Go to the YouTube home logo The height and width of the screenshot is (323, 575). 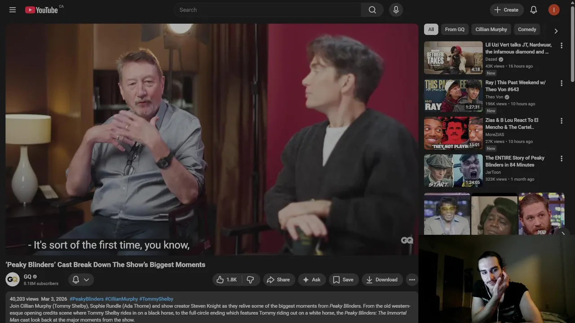[x=42, y=10]
